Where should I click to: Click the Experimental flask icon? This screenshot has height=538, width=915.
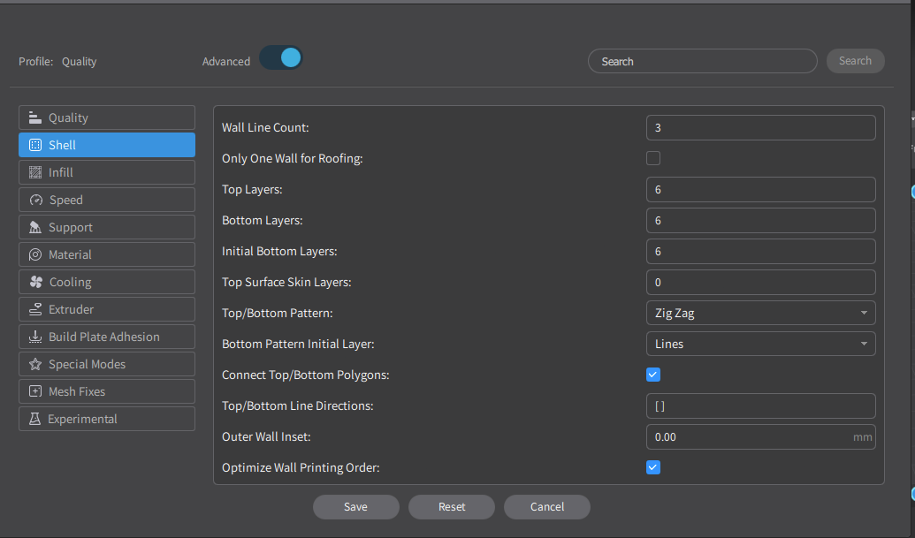(35, 419)
